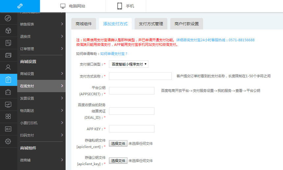Switch to the 手机 tab
The image size is (283, 170).
tap(126, 6)
